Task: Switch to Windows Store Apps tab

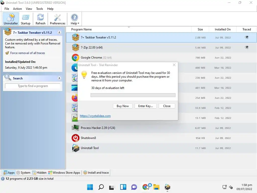Action: (64, 173)
